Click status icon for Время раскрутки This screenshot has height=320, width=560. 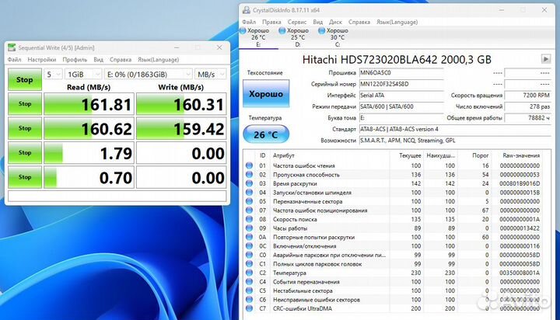[250, 183]
